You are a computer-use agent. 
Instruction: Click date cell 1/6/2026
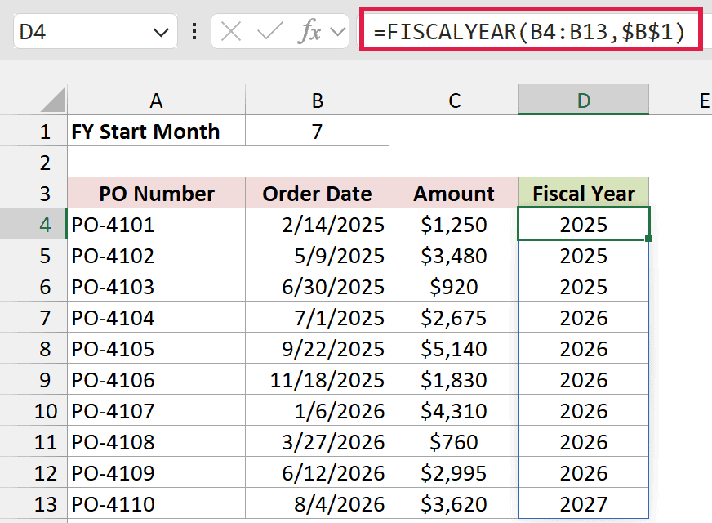pyautogui.click(x=318, y=410)
